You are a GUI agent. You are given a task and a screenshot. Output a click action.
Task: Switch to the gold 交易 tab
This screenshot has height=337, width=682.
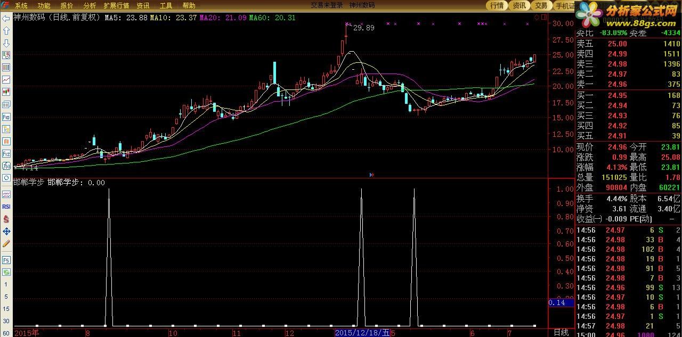click(541, 5)
